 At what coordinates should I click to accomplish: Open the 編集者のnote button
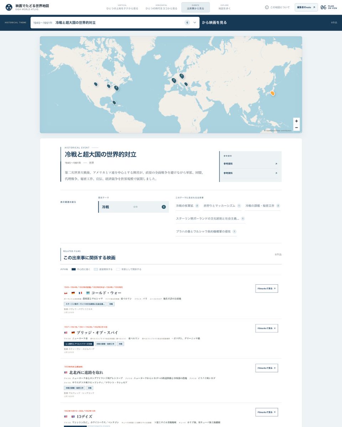(x=306, y=7)
